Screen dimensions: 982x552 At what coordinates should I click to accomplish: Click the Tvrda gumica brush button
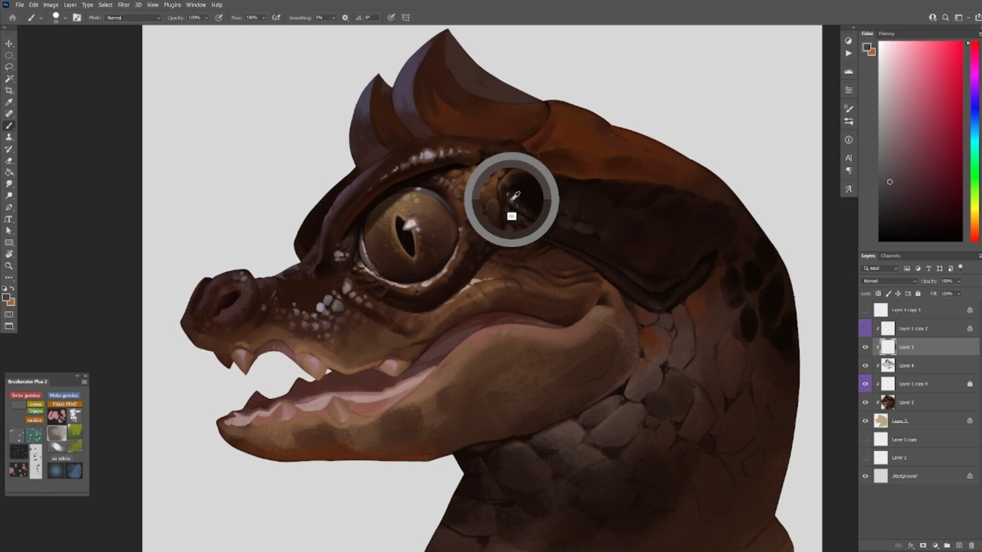click(x=26, y=395)
